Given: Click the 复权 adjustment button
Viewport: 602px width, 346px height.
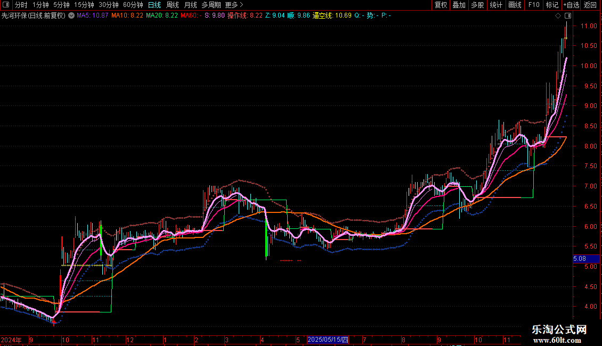Looking at the screenshot, I should pos(441,5).
